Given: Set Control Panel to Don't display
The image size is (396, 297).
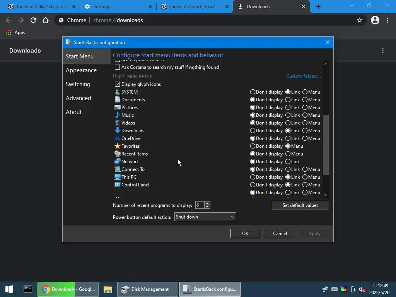Looking at the screenshot, I should tap(253, 185).
